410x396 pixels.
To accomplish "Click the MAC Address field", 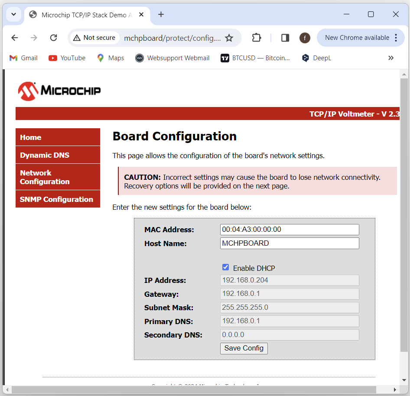I will (x=290, y=230).
